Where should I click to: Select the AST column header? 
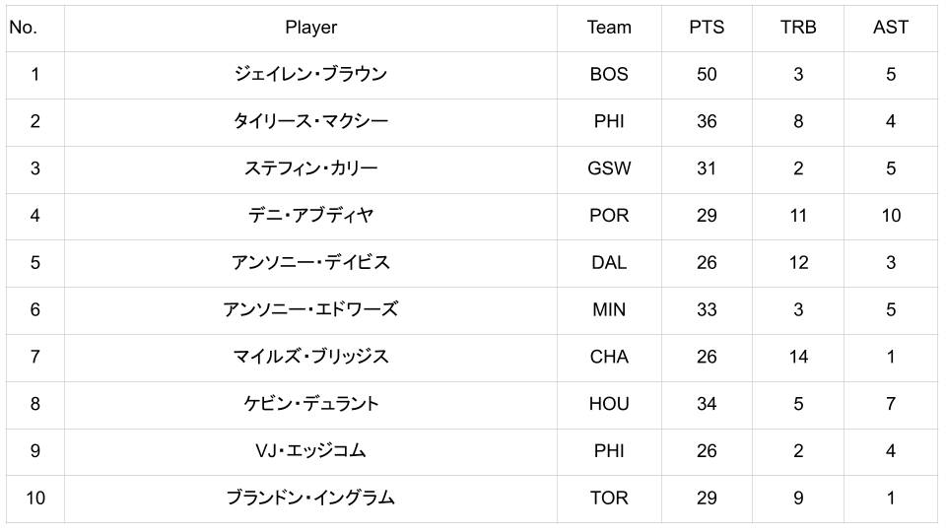[890, 28]
